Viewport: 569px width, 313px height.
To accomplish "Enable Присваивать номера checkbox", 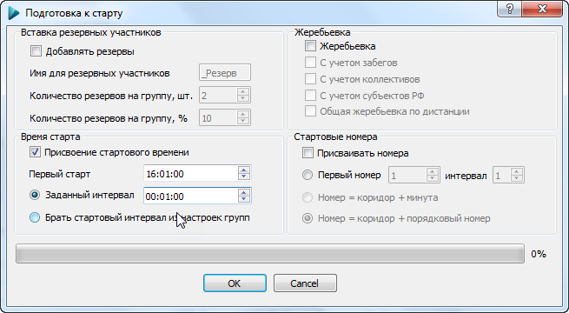I will click(308, 153).
